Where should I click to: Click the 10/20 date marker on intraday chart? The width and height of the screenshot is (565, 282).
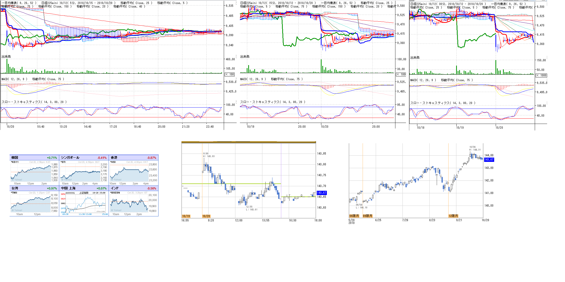[206, 216]
